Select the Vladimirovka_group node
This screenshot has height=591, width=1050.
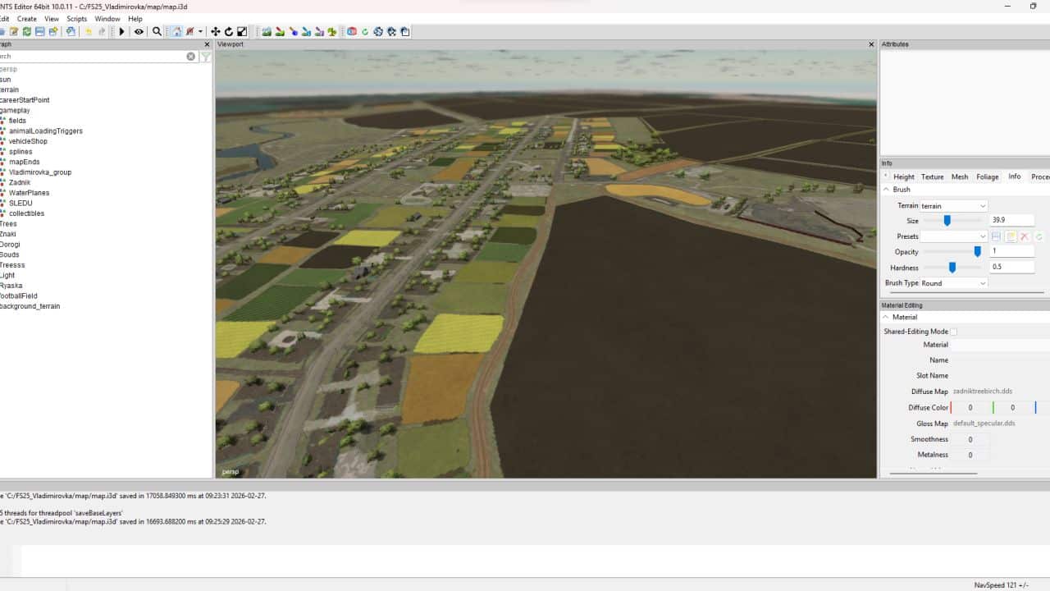[40, 172]
